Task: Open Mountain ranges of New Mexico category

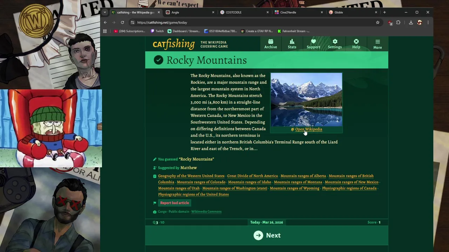Action: [351, 182]
